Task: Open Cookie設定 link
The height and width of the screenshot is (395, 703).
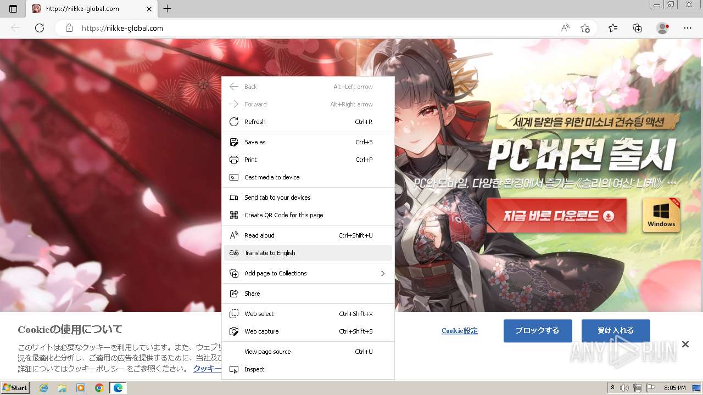Action: [460, 331]
